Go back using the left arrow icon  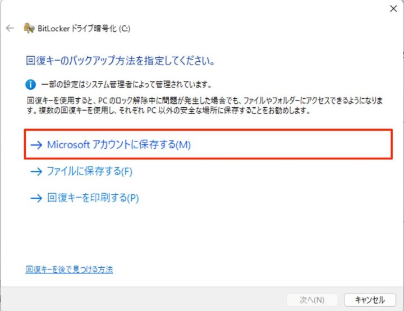(x=10, y=28)
